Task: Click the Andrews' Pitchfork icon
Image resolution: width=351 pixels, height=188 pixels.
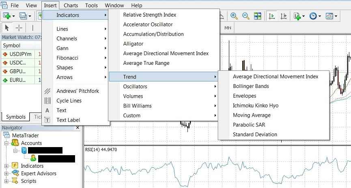Action: tap(47, 91)
